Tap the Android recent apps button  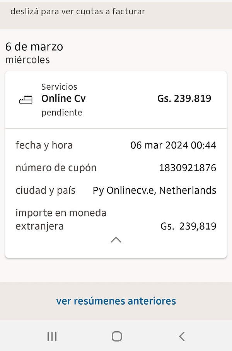click(52, 336)
